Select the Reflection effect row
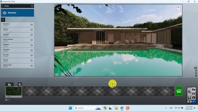198x111 pixels. (18, 45)
